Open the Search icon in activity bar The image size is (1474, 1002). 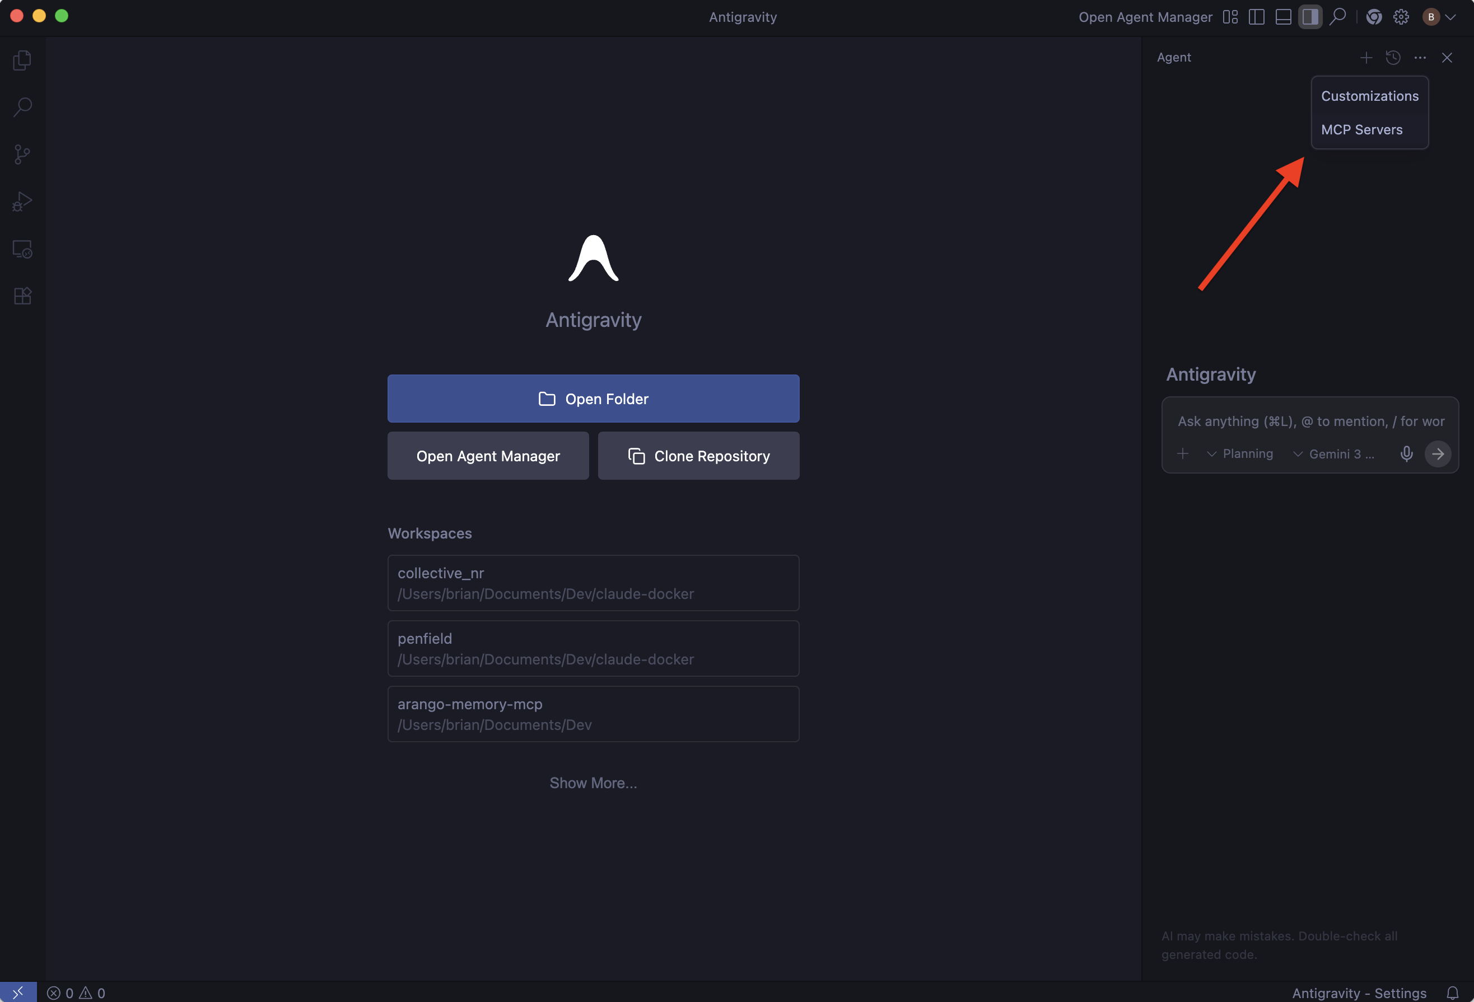tap(22, 106)
